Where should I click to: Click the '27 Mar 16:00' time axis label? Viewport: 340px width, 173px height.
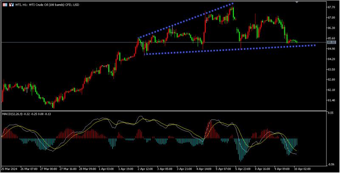[x=68, y=169]
